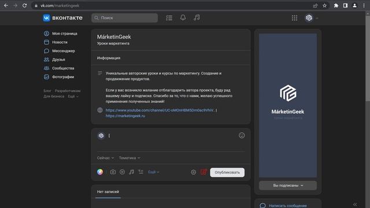Share this page icon in address bar
Image resolution: width=370 pixels, height=208 pixels.
(315, 6)
